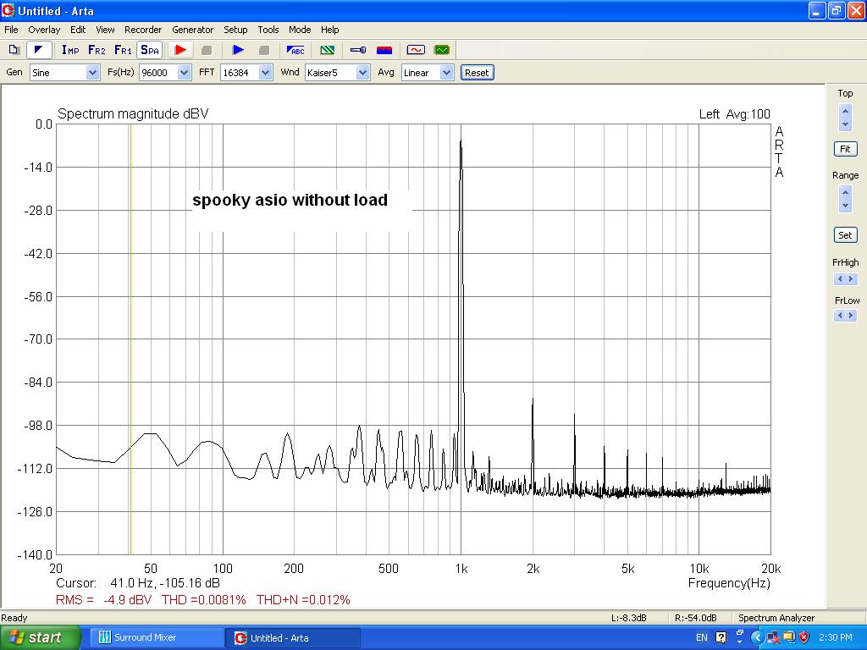Click the 'Left Avg:100' graph label
The width and height of the screenshot is (867, 650).
734,114
